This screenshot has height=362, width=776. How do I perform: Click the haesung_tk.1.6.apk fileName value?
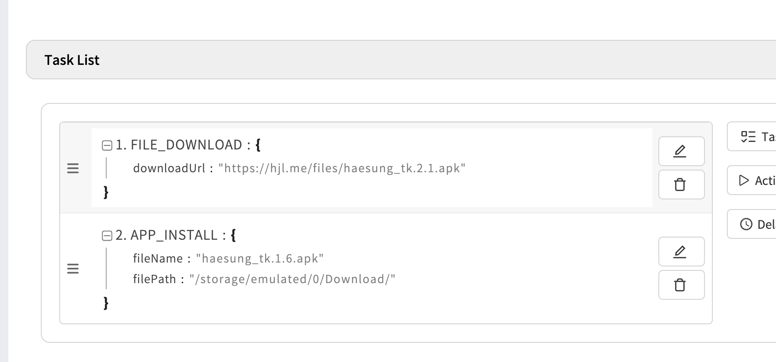pos(259,259)
